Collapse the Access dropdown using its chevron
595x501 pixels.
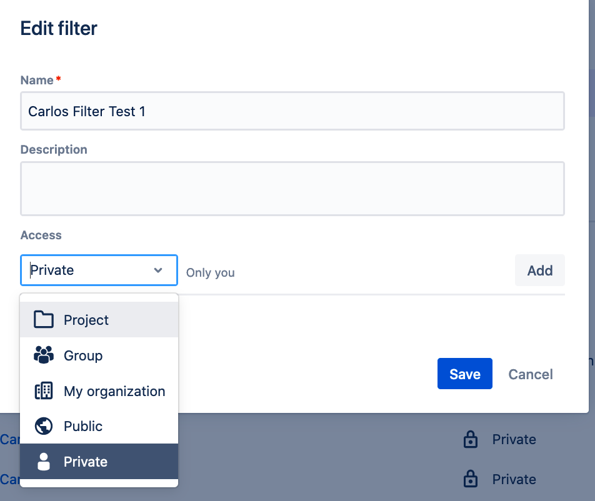[x=158, y=270]
